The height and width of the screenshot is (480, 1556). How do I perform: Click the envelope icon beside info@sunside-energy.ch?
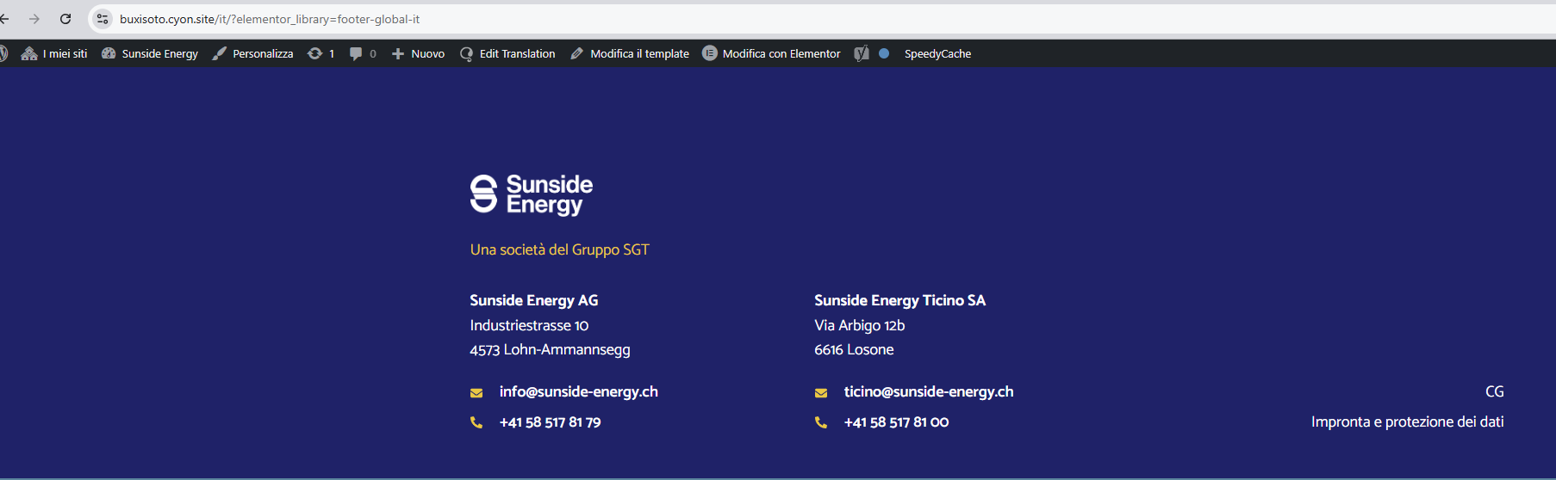[x=476, y=392]
